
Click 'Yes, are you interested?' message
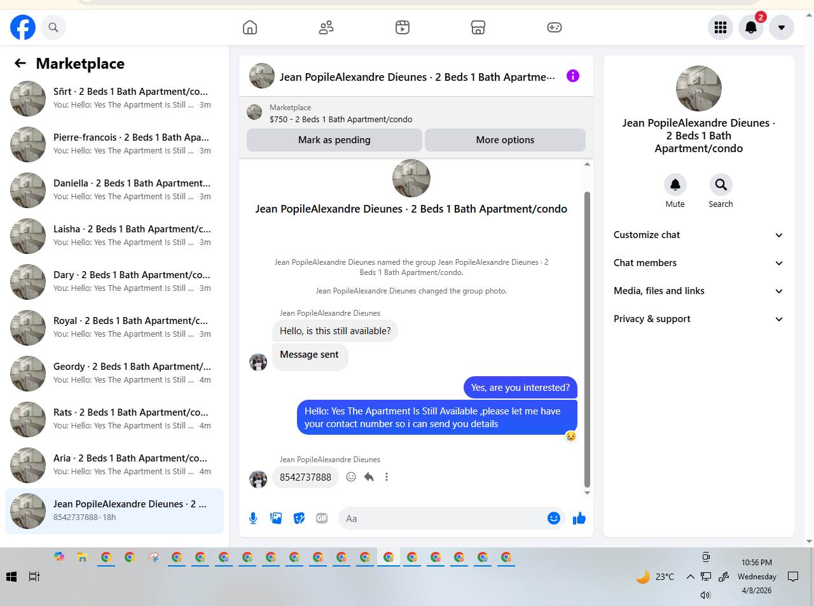point(520,388)
